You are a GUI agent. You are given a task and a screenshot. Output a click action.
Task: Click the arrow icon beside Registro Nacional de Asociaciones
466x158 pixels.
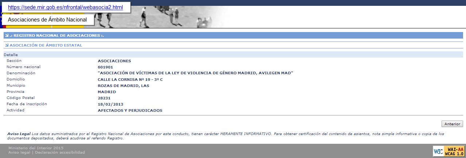coord(7,36)
